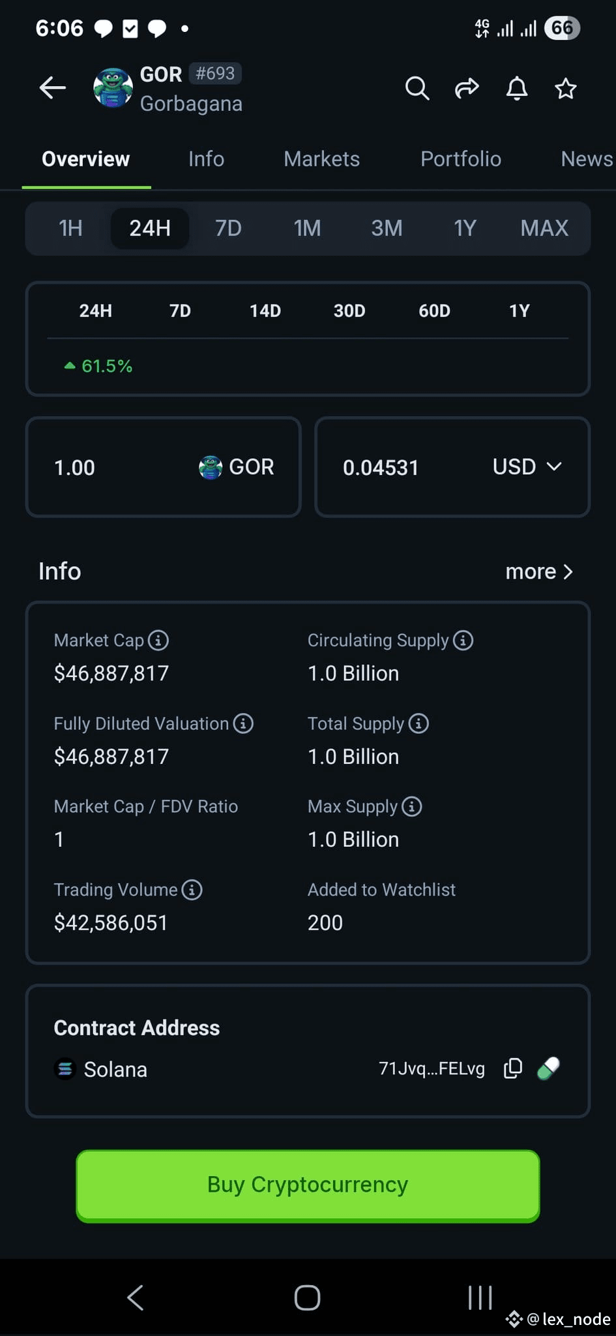The width and height of the screenshot is (616, 1336).
Task: Open the USD currency dropdown
Action: (527, 466)
